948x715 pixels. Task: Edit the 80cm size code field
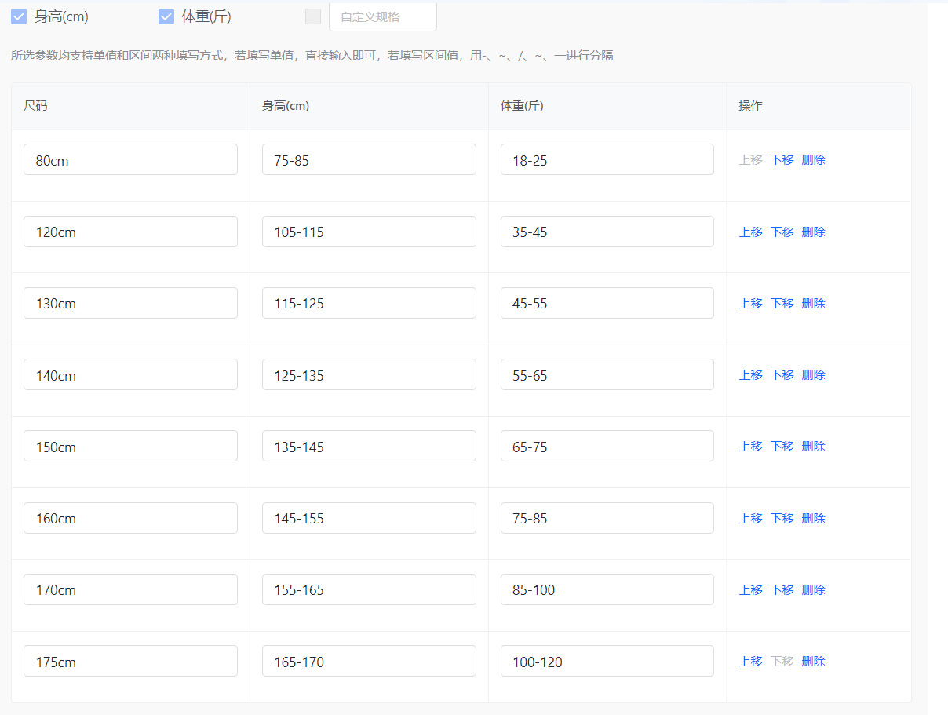tap(130, 160)
